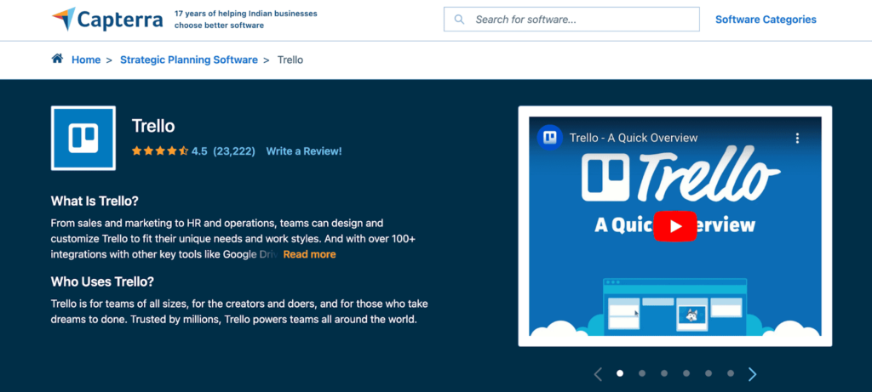The height and width of the screenshot is (392, 872).
Task: Go to next carousel slide arrow
Action: (x=753, y=374)
